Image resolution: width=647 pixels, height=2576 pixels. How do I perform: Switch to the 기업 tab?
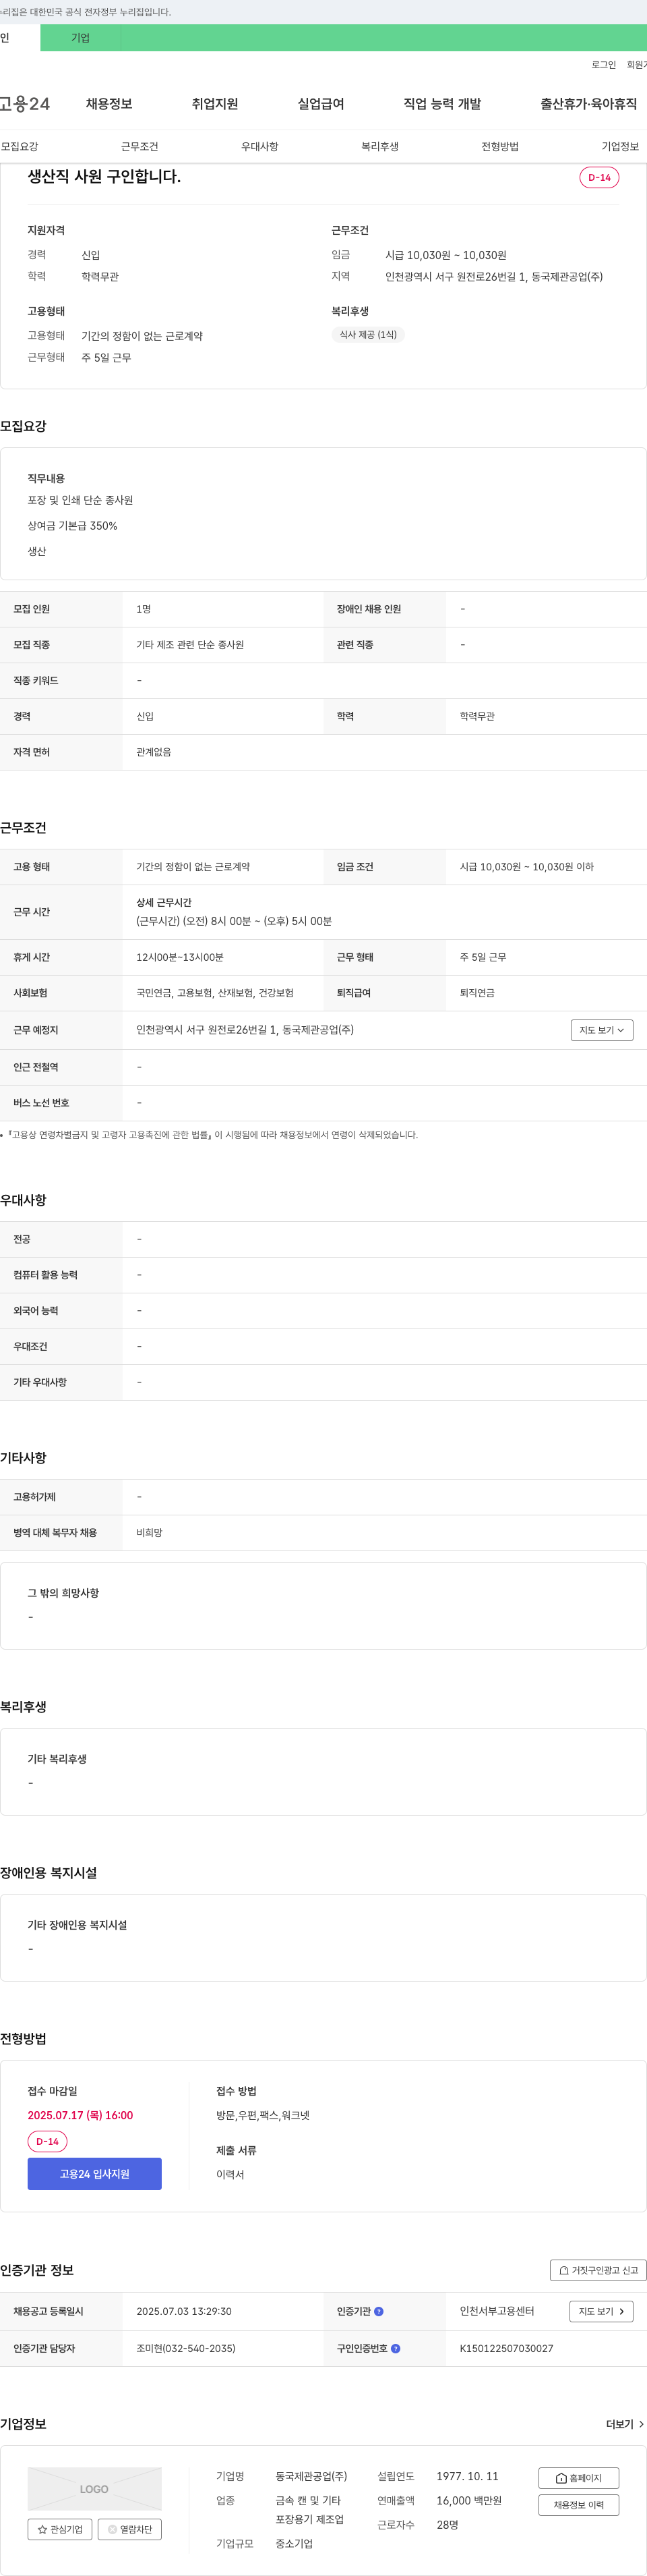pyautogui.click(x=80, y=38)
